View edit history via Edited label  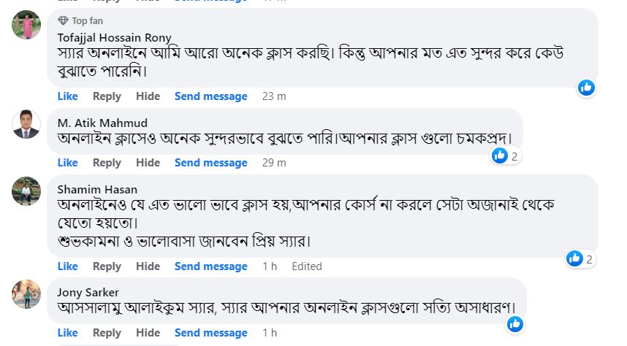(x=307, y=266)
